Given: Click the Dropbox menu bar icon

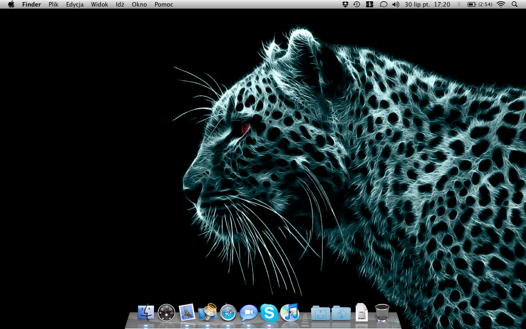Looking at the screenshot, I should click(x=345, y=5).
